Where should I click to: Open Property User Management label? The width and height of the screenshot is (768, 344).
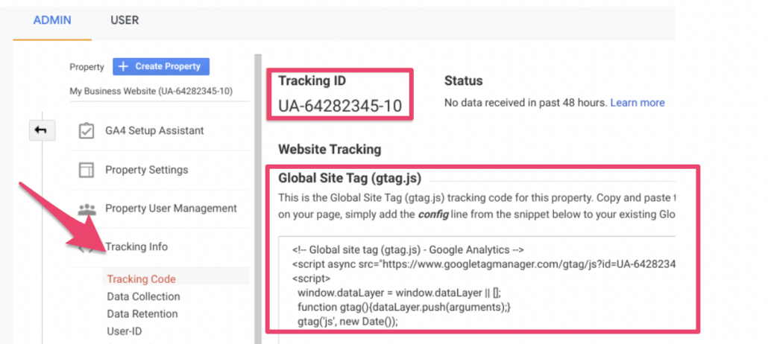(x=171, y=208)
